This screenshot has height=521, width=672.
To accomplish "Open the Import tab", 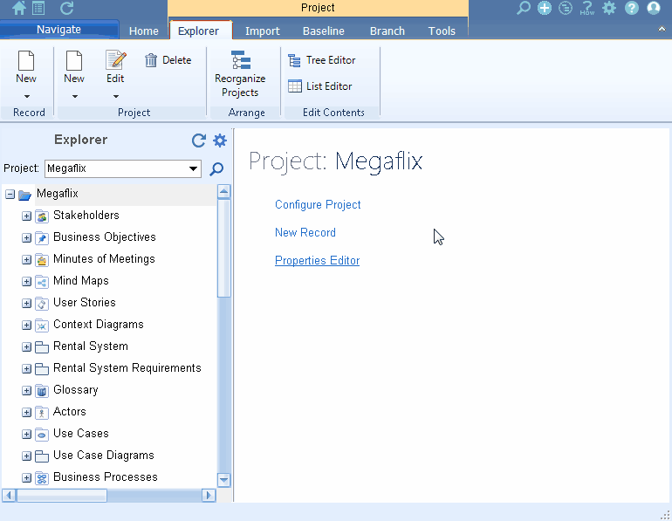I will [263, 31].
